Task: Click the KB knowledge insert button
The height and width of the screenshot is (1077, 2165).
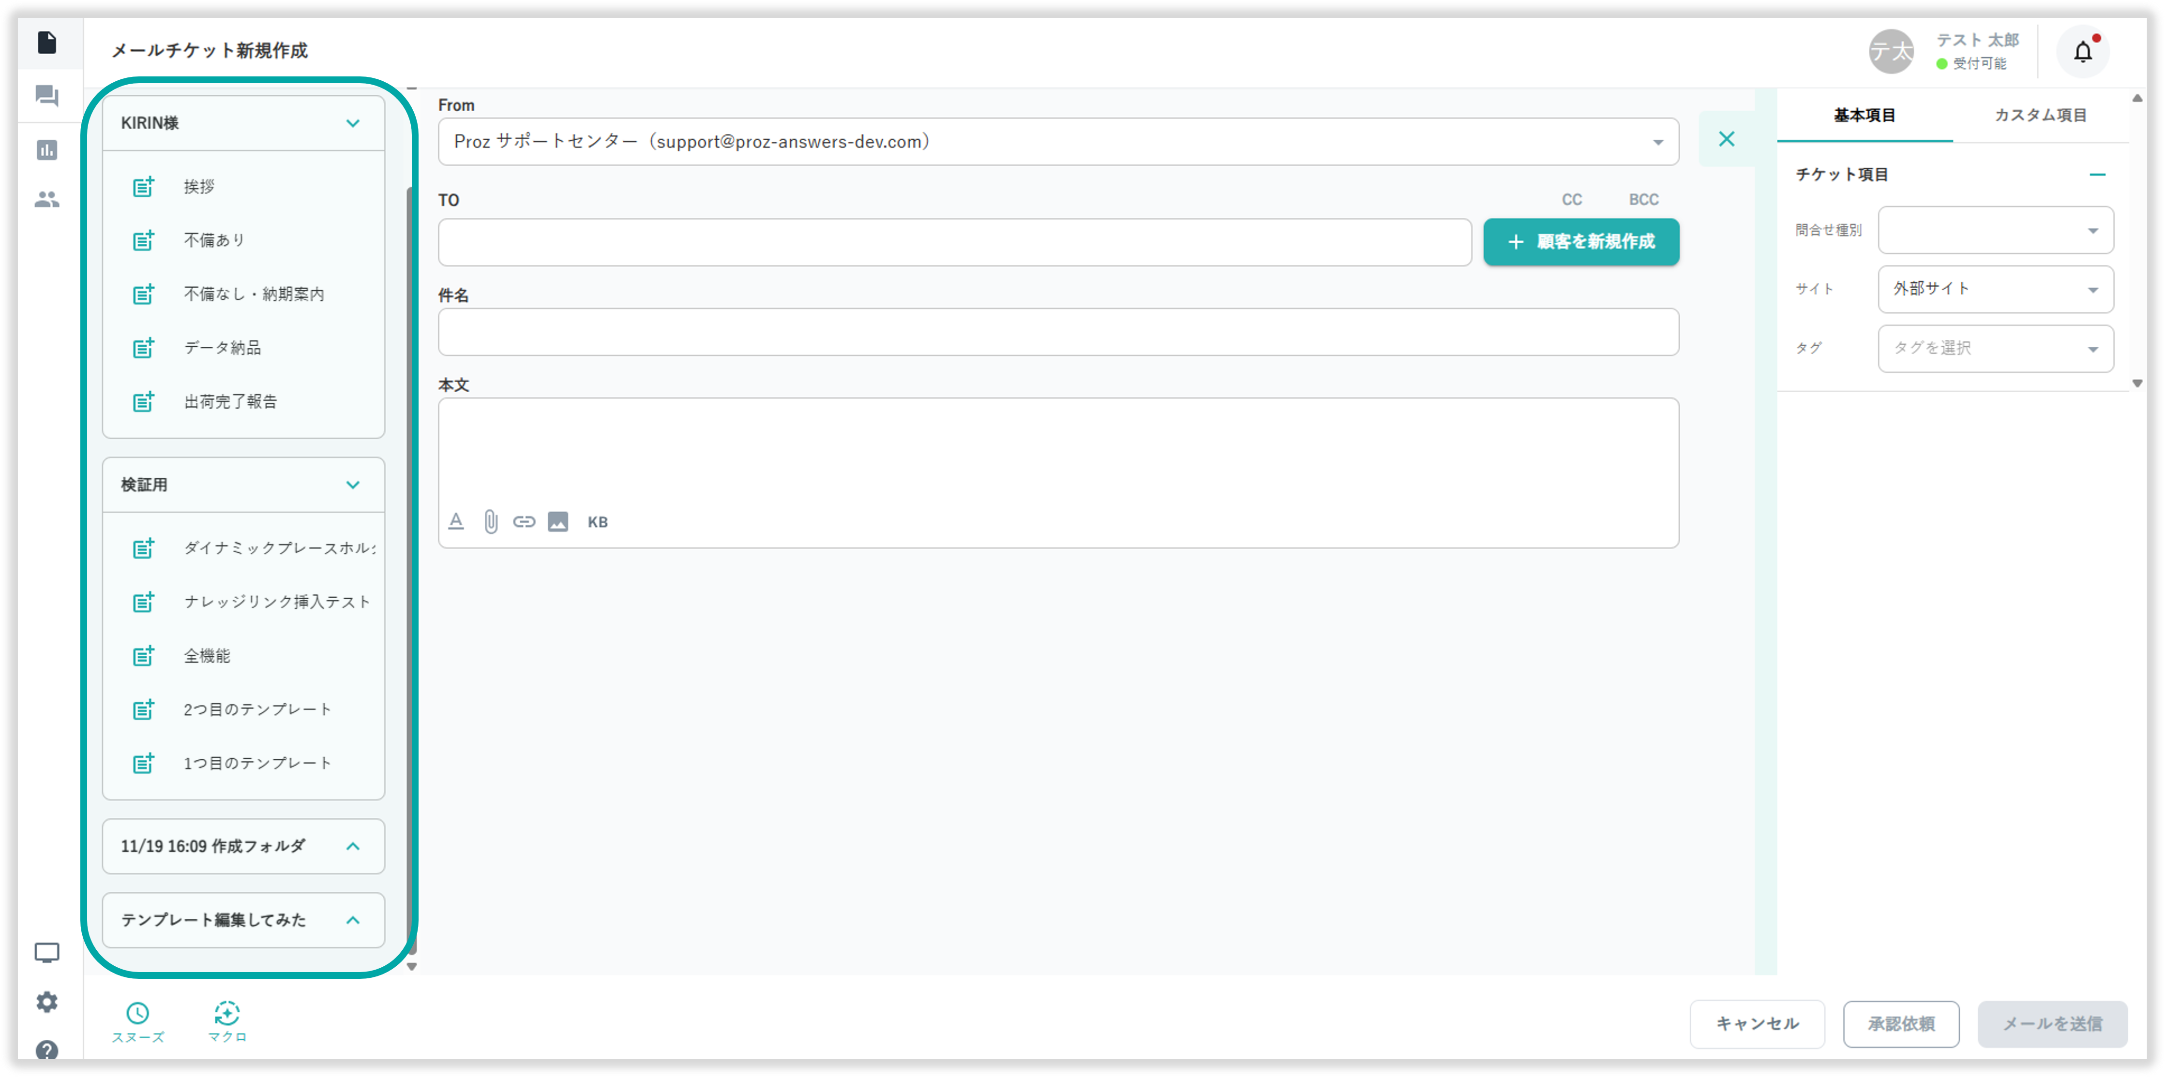Action: tap(598, 522)
